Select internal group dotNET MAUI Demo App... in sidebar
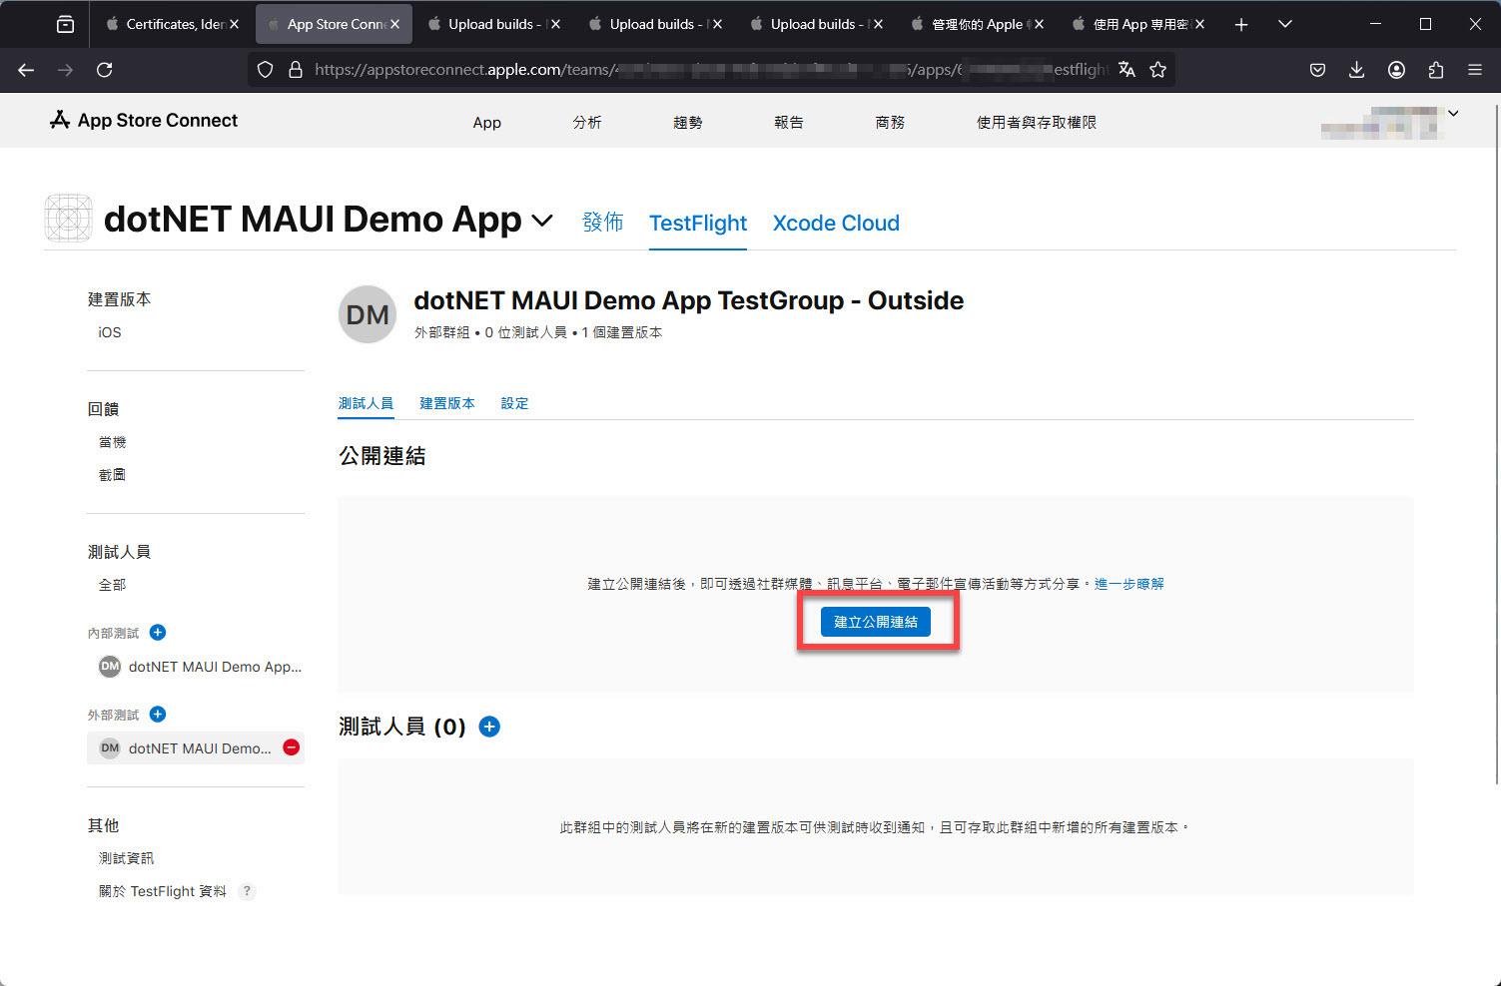The height and width of the screenshot is (986, 1501). click(200, 667)
